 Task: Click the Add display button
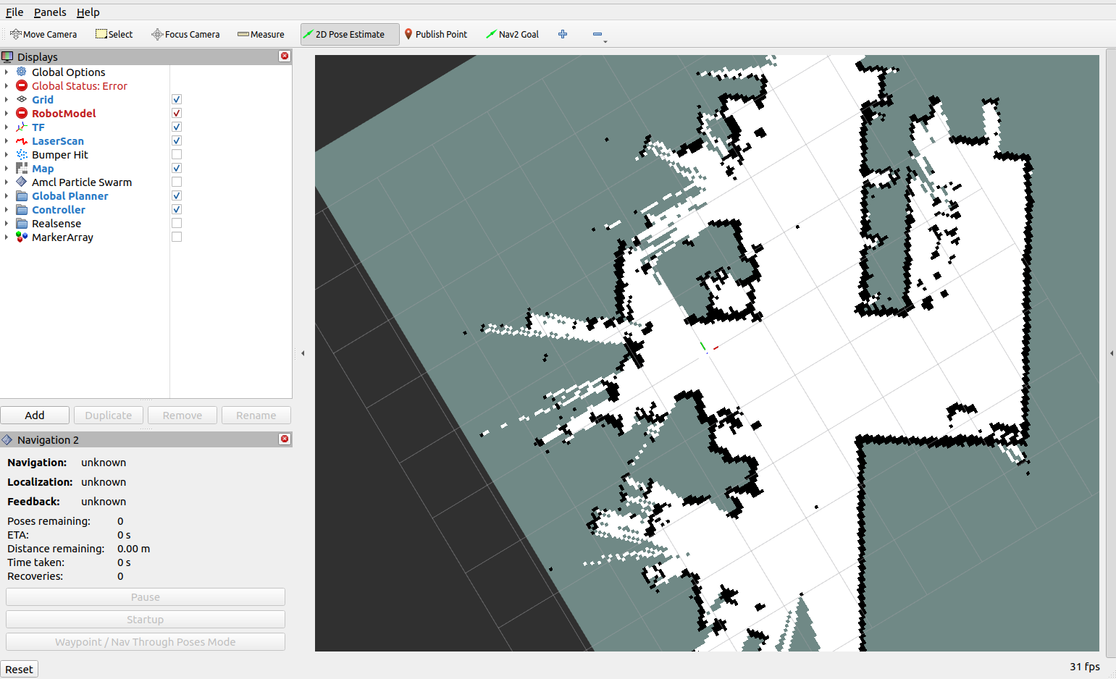coord(35,415)
